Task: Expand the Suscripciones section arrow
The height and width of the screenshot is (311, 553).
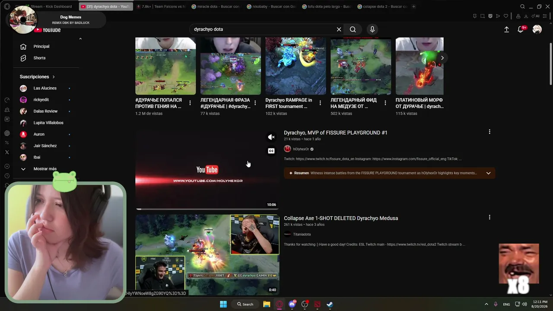Action: pos(54,77)
